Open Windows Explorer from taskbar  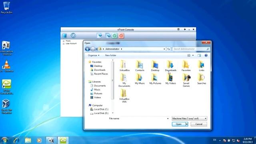pyautogui.click(x=28, y=140)
